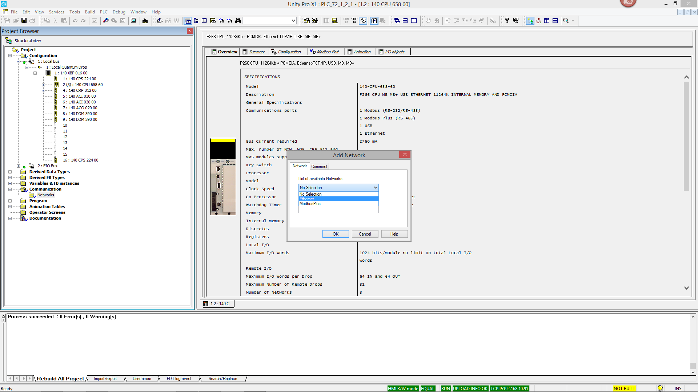Open the network list combo box
The width and height of the screenshot is (698, 392).
click(375, 187)
